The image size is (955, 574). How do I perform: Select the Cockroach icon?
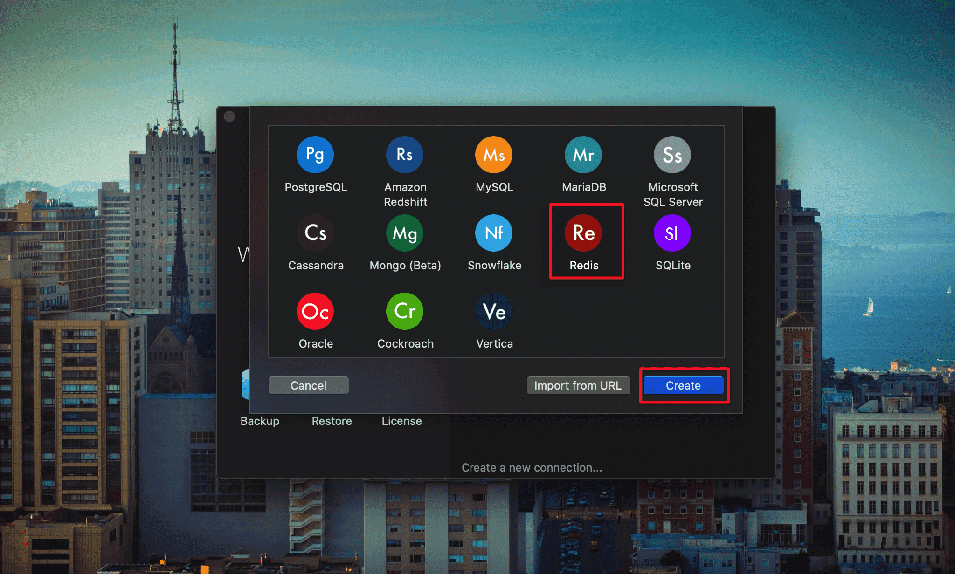click(405, 311)
